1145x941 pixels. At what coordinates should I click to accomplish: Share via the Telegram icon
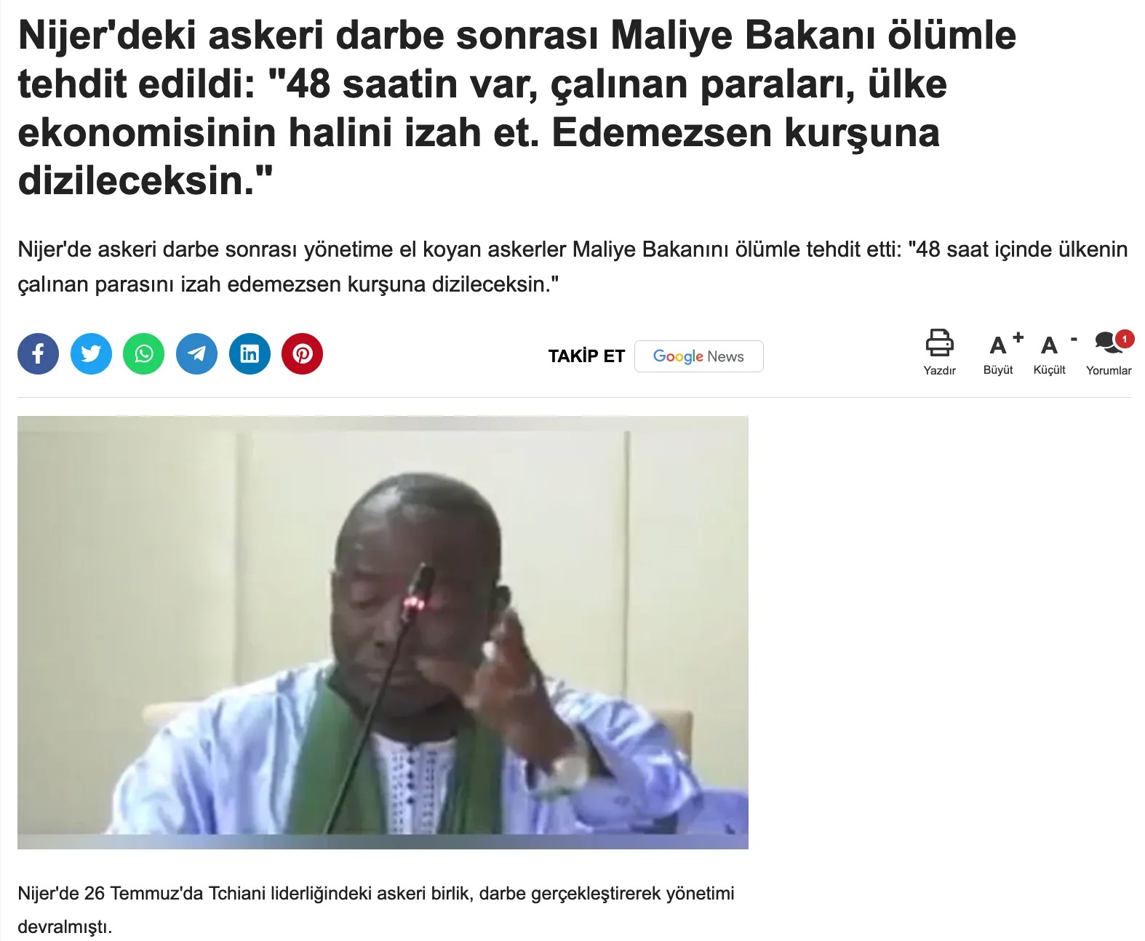point(197,354)
